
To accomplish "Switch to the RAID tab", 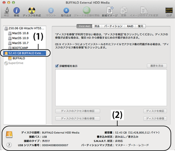I will [x=130, y=26].
